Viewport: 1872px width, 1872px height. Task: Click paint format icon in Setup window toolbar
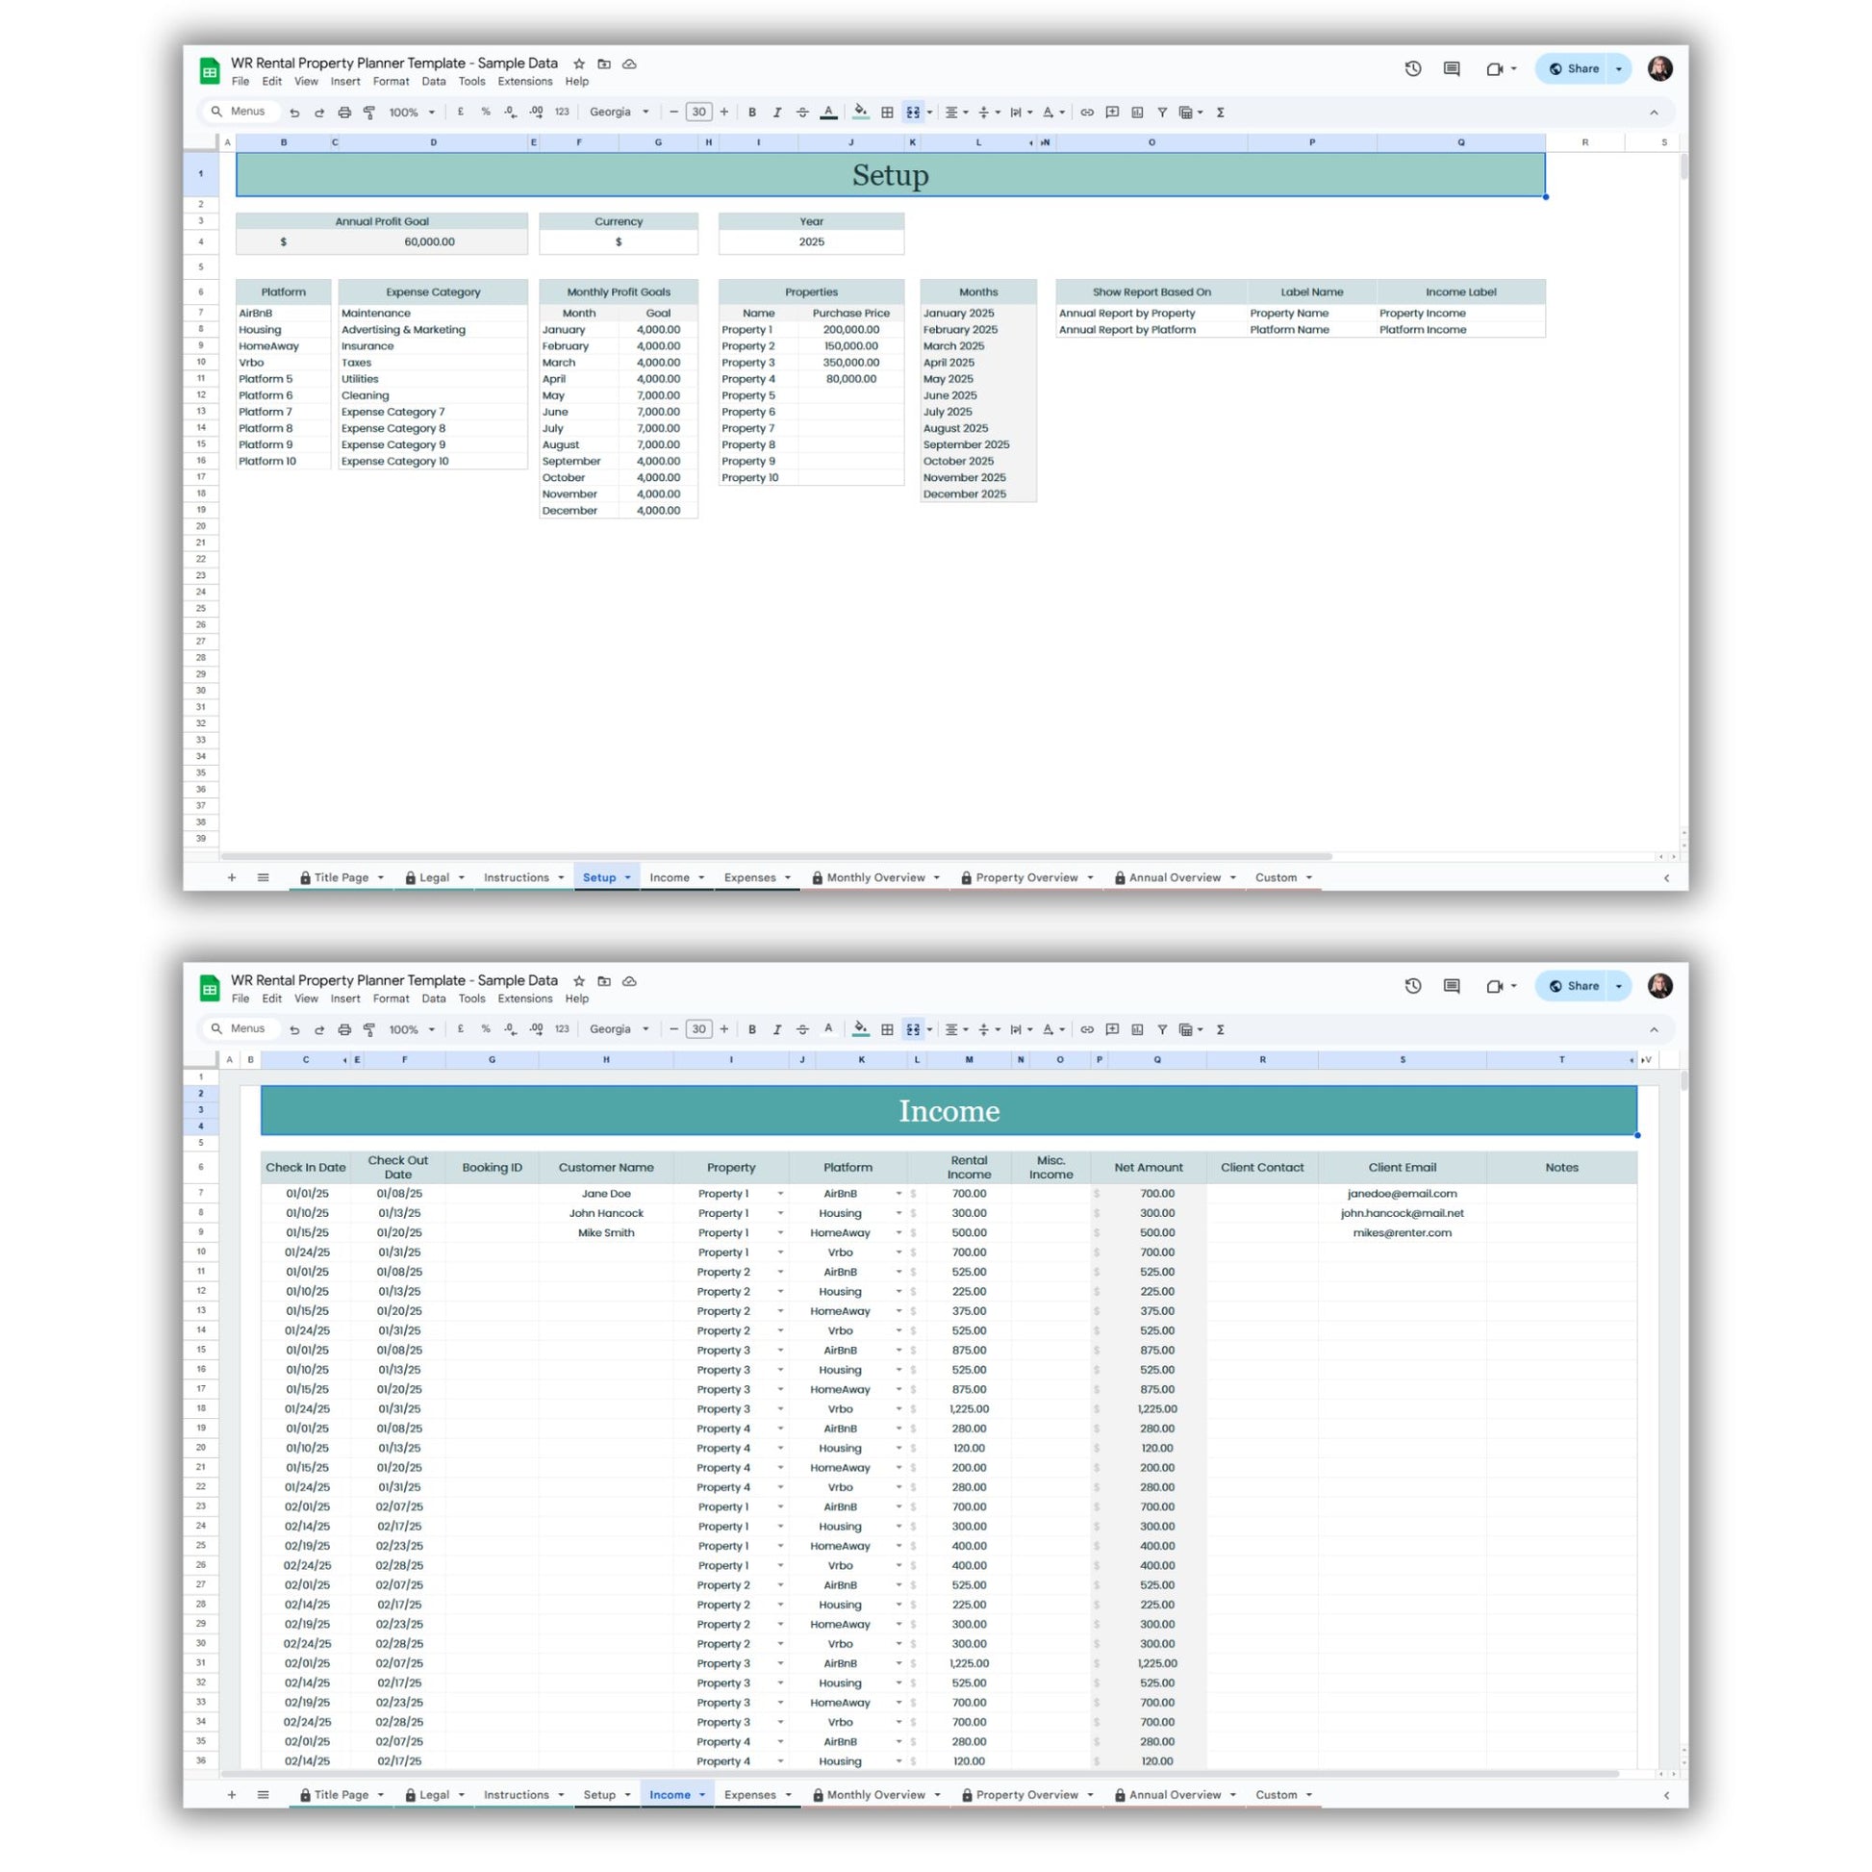tap(369, 113)
